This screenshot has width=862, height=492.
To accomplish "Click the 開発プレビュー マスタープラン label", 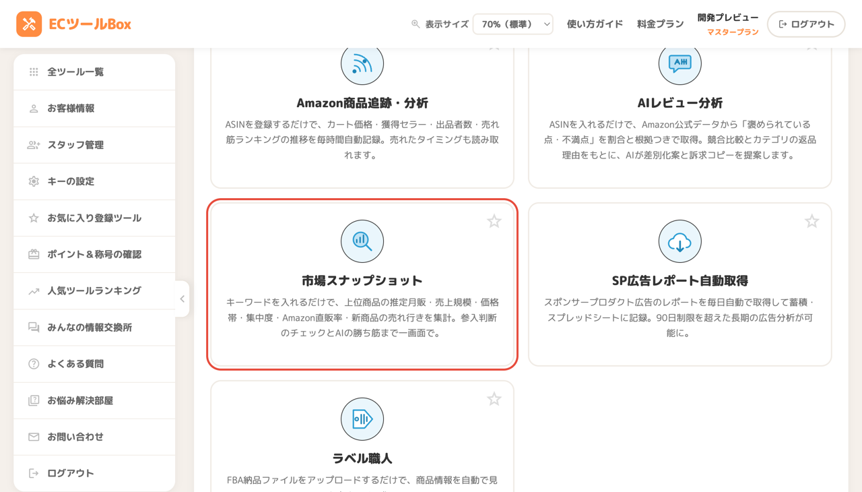I will pos(728,24).
